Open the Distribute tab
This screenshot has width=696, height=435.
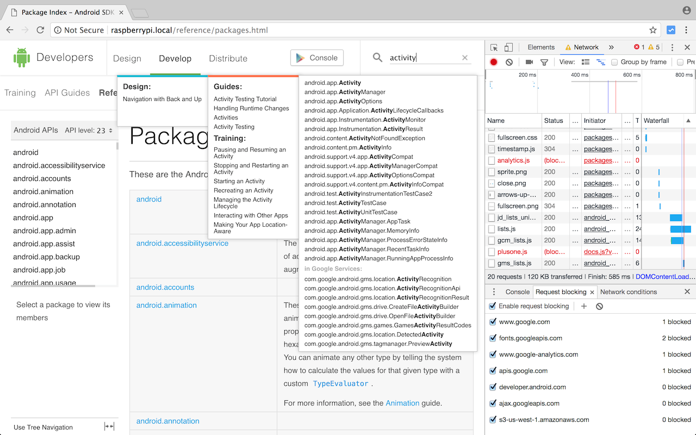(x=228, y=59)
